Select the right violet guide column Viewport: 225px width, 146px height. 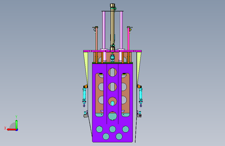[121, 30]
